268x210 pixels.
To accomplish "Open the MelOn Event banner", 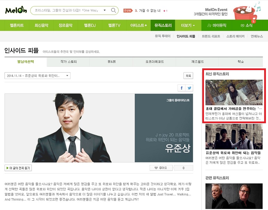I will click(x=211, y=12).
